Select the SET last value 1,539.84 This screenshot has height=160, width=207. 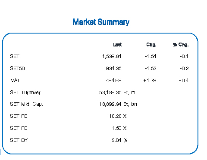coord(112,56)
